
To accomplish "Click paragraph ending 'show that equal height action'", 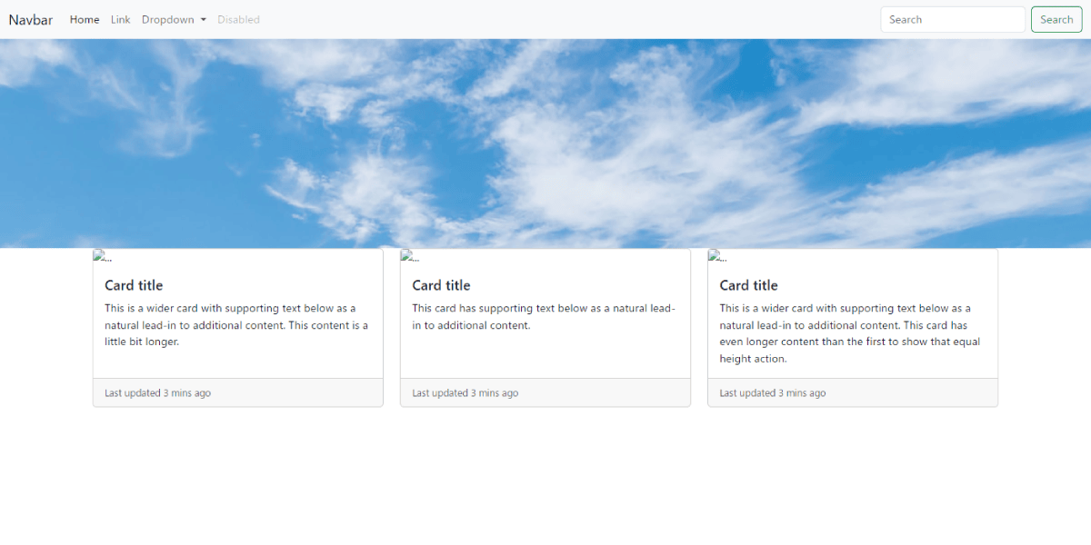I will pyautogui.click(x=852, y=333).
